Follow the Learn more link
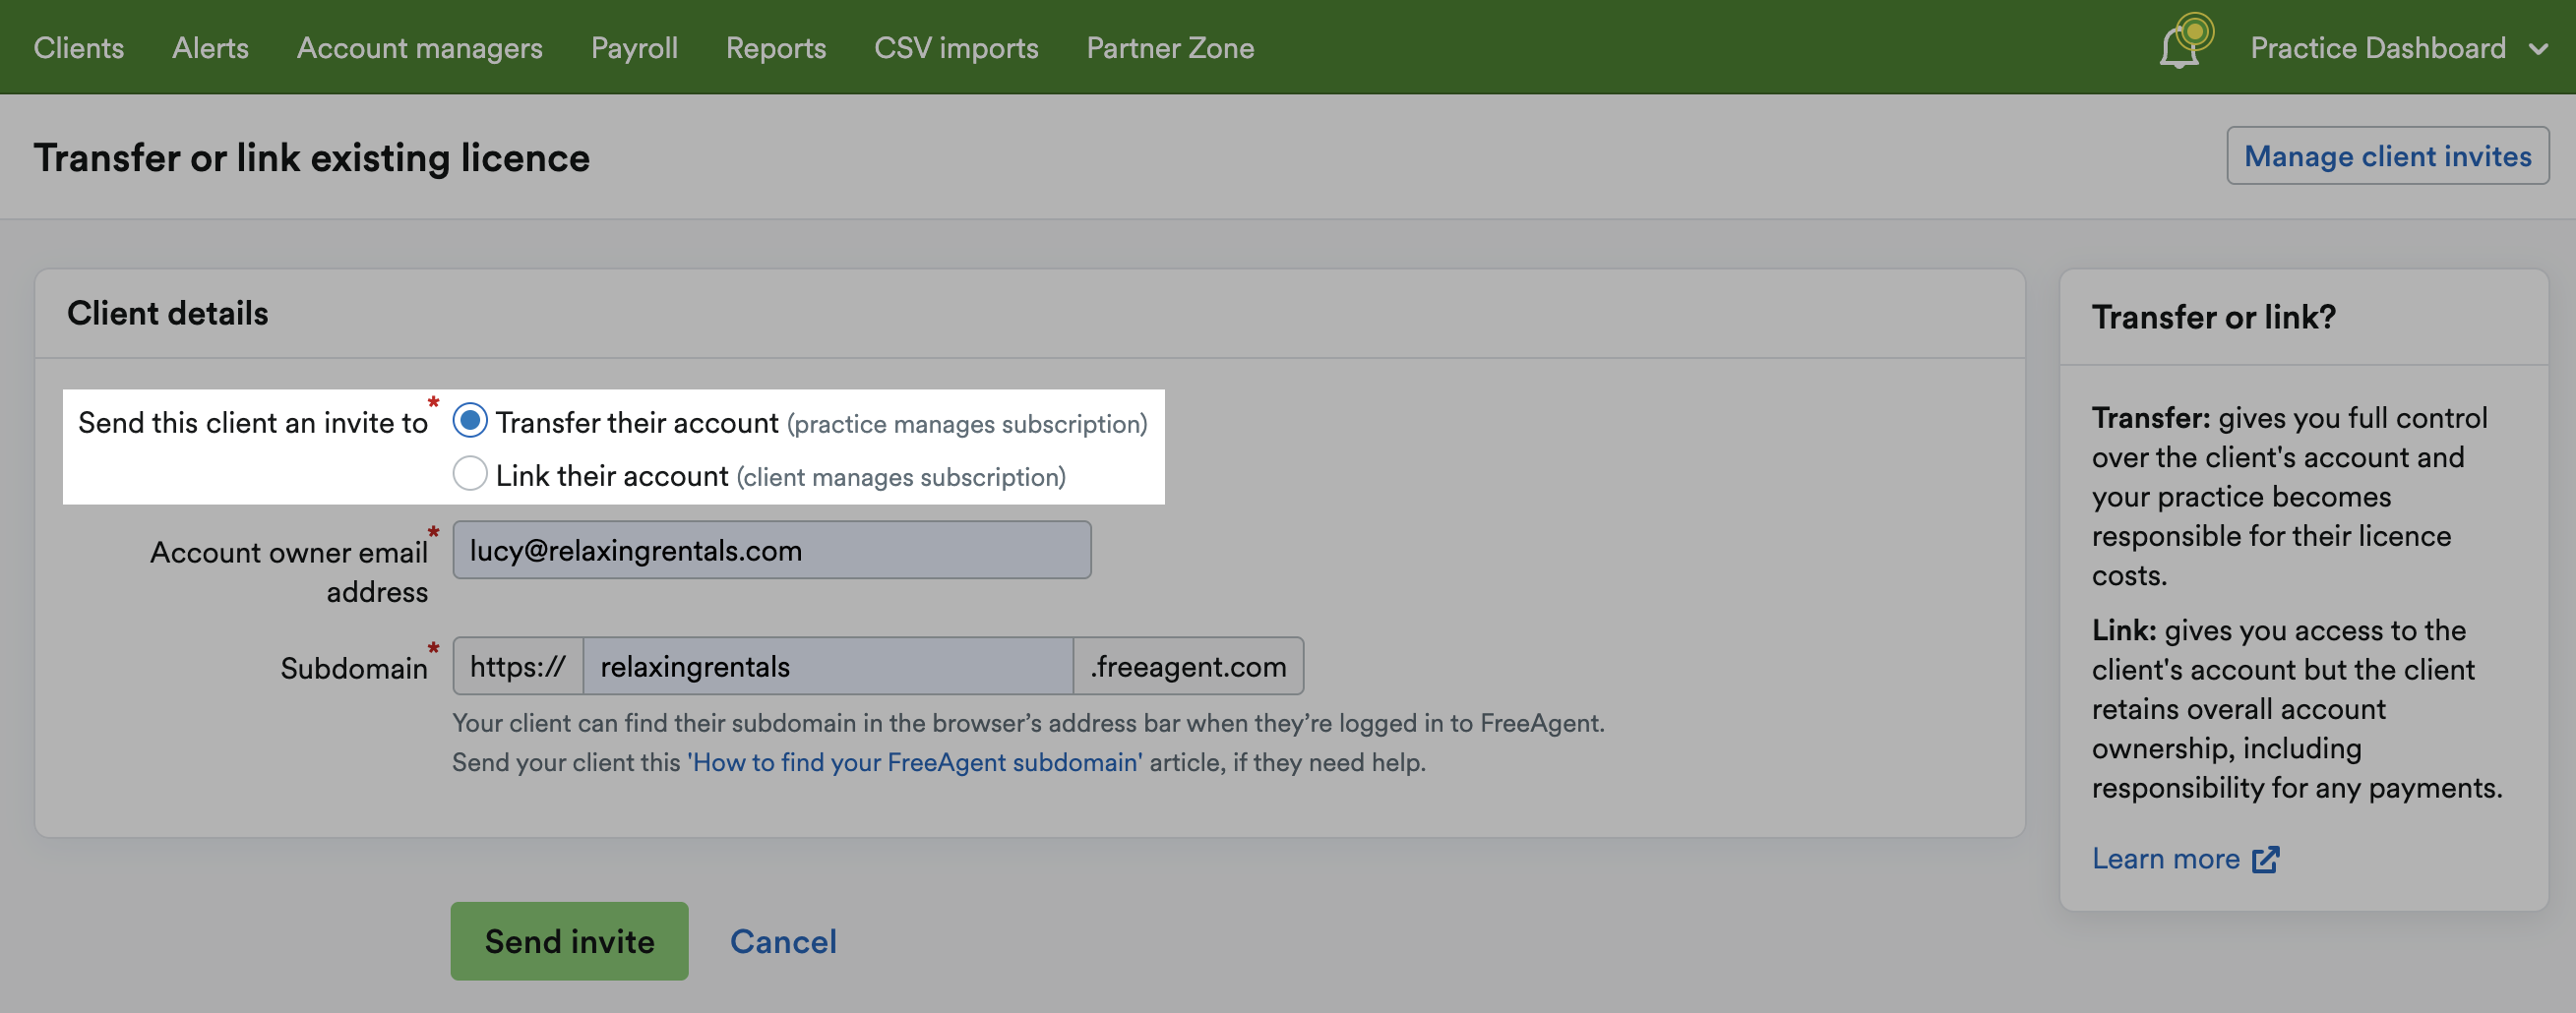 tap(2165, 858)
